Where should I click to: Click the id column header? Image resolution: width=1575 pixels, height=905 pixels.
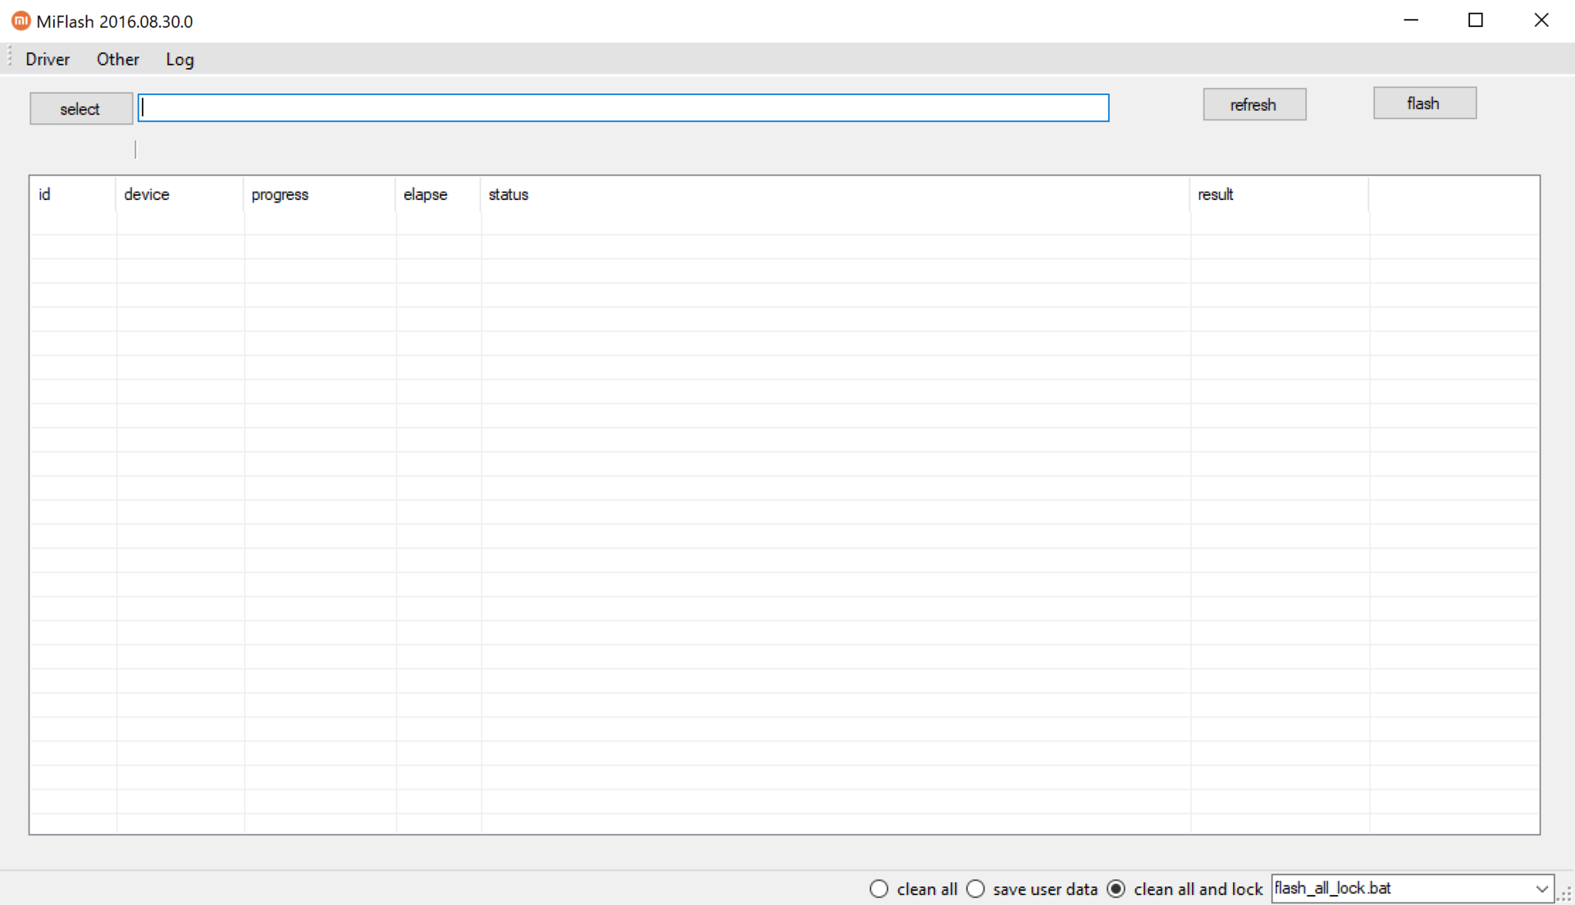[x=73, y=194]
